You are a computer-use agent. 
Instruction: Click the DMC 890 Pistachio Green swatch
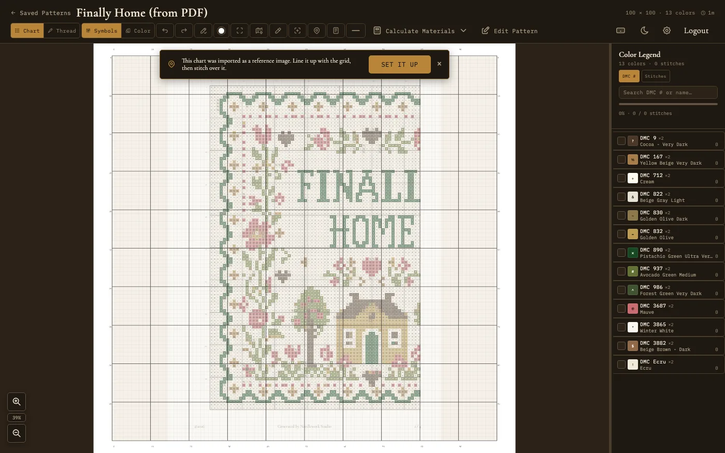pyautogui.click(x=633, y=253)
